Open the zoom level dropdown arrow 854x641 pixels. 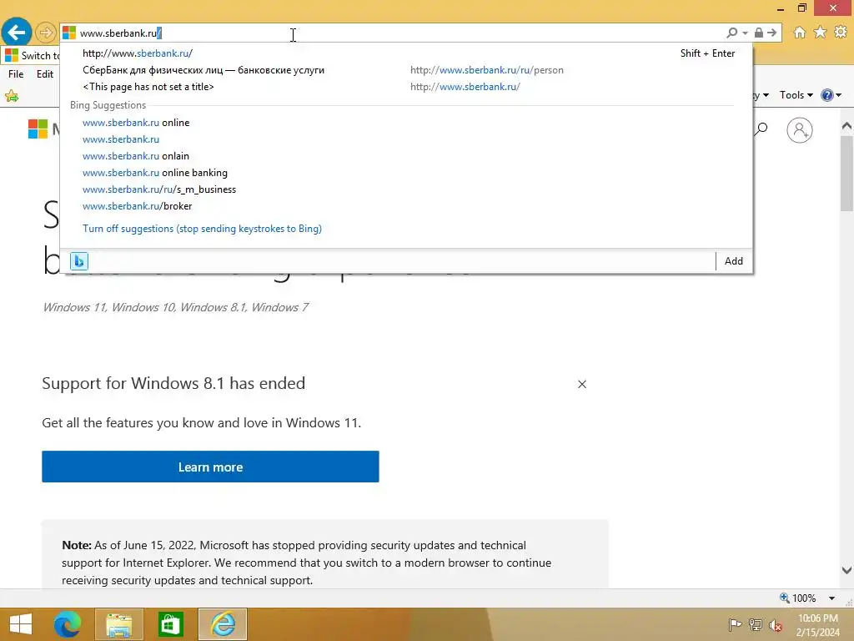(831, 598)
